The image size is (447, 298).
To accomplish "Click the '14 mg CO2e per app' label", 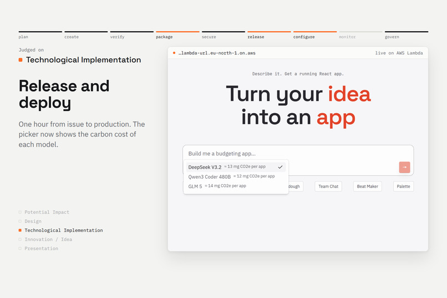I will tap(226, 186).
